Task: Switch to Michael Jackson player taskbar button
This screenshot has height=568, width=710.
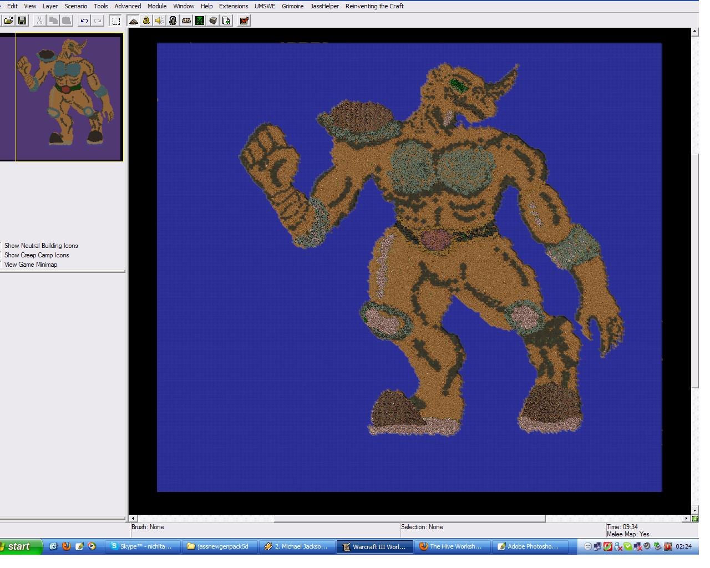Action: 297,546
